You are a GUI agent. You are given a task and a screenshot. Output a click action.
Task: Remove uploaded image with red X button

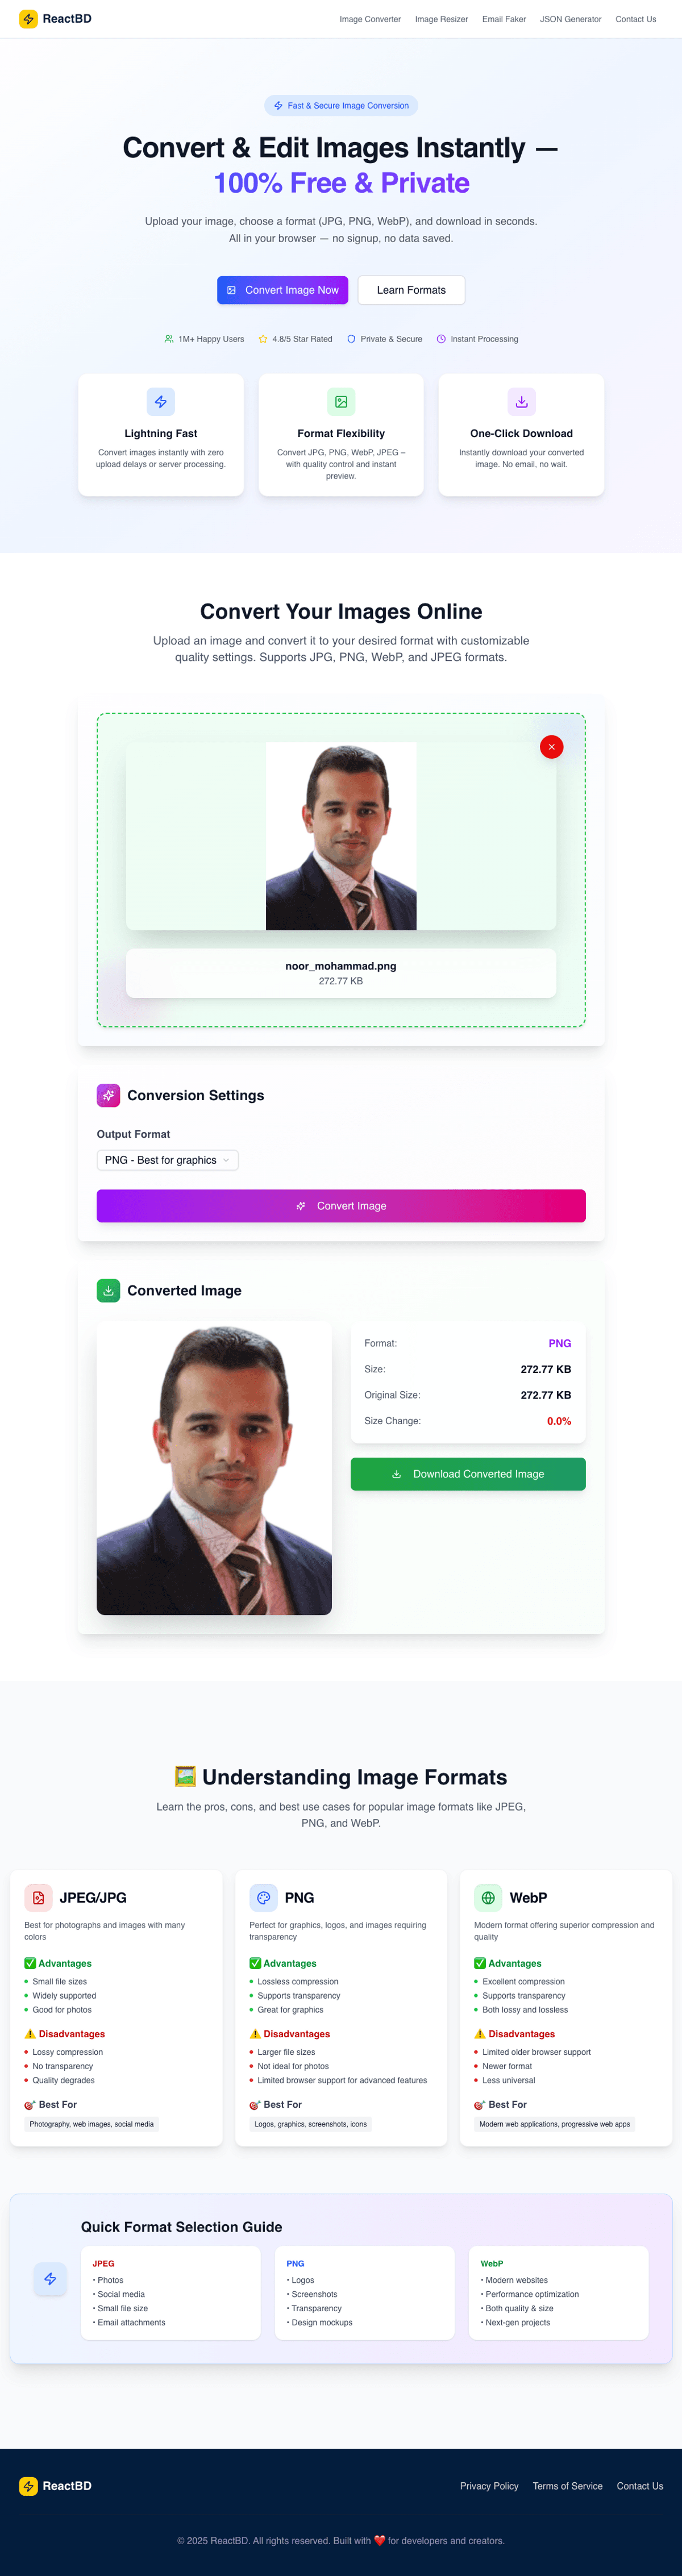[551, 747]
